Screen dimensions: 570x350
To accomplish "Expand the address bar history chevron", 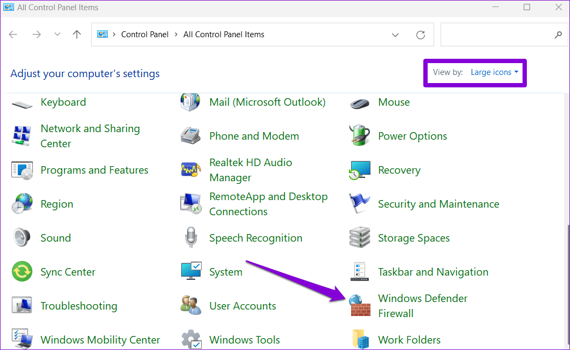I will tap(395, 35).
